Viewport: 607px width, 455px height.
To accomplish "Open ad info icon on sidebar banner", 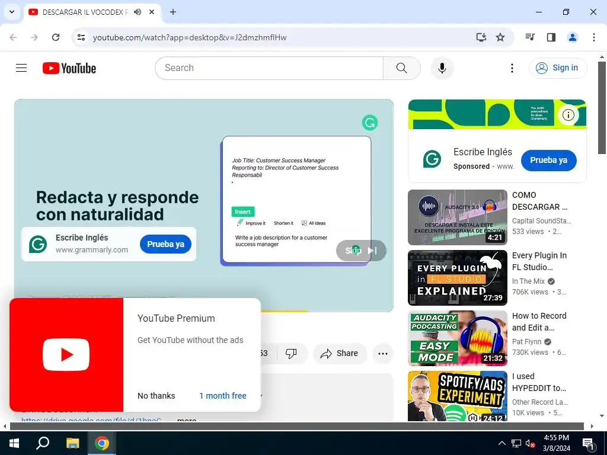I will tap(568, 114).
